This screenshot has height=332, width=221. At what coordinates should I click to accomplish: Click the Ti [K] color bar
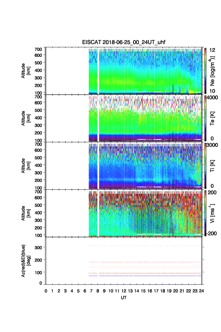(205, 165)
